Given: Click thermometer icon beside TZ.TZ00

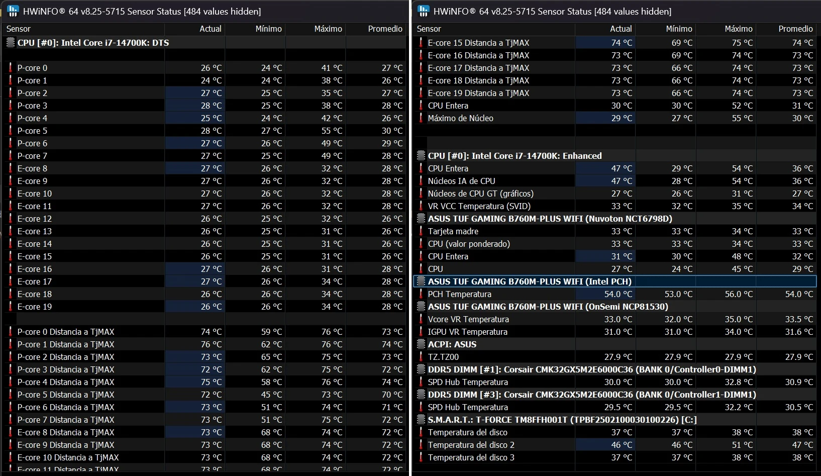Looking at the screenshot, I should click(421, 357).
